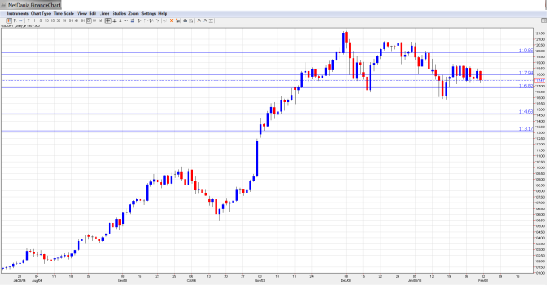
Task: Click the vertical line marker icon
Action: 120,21
